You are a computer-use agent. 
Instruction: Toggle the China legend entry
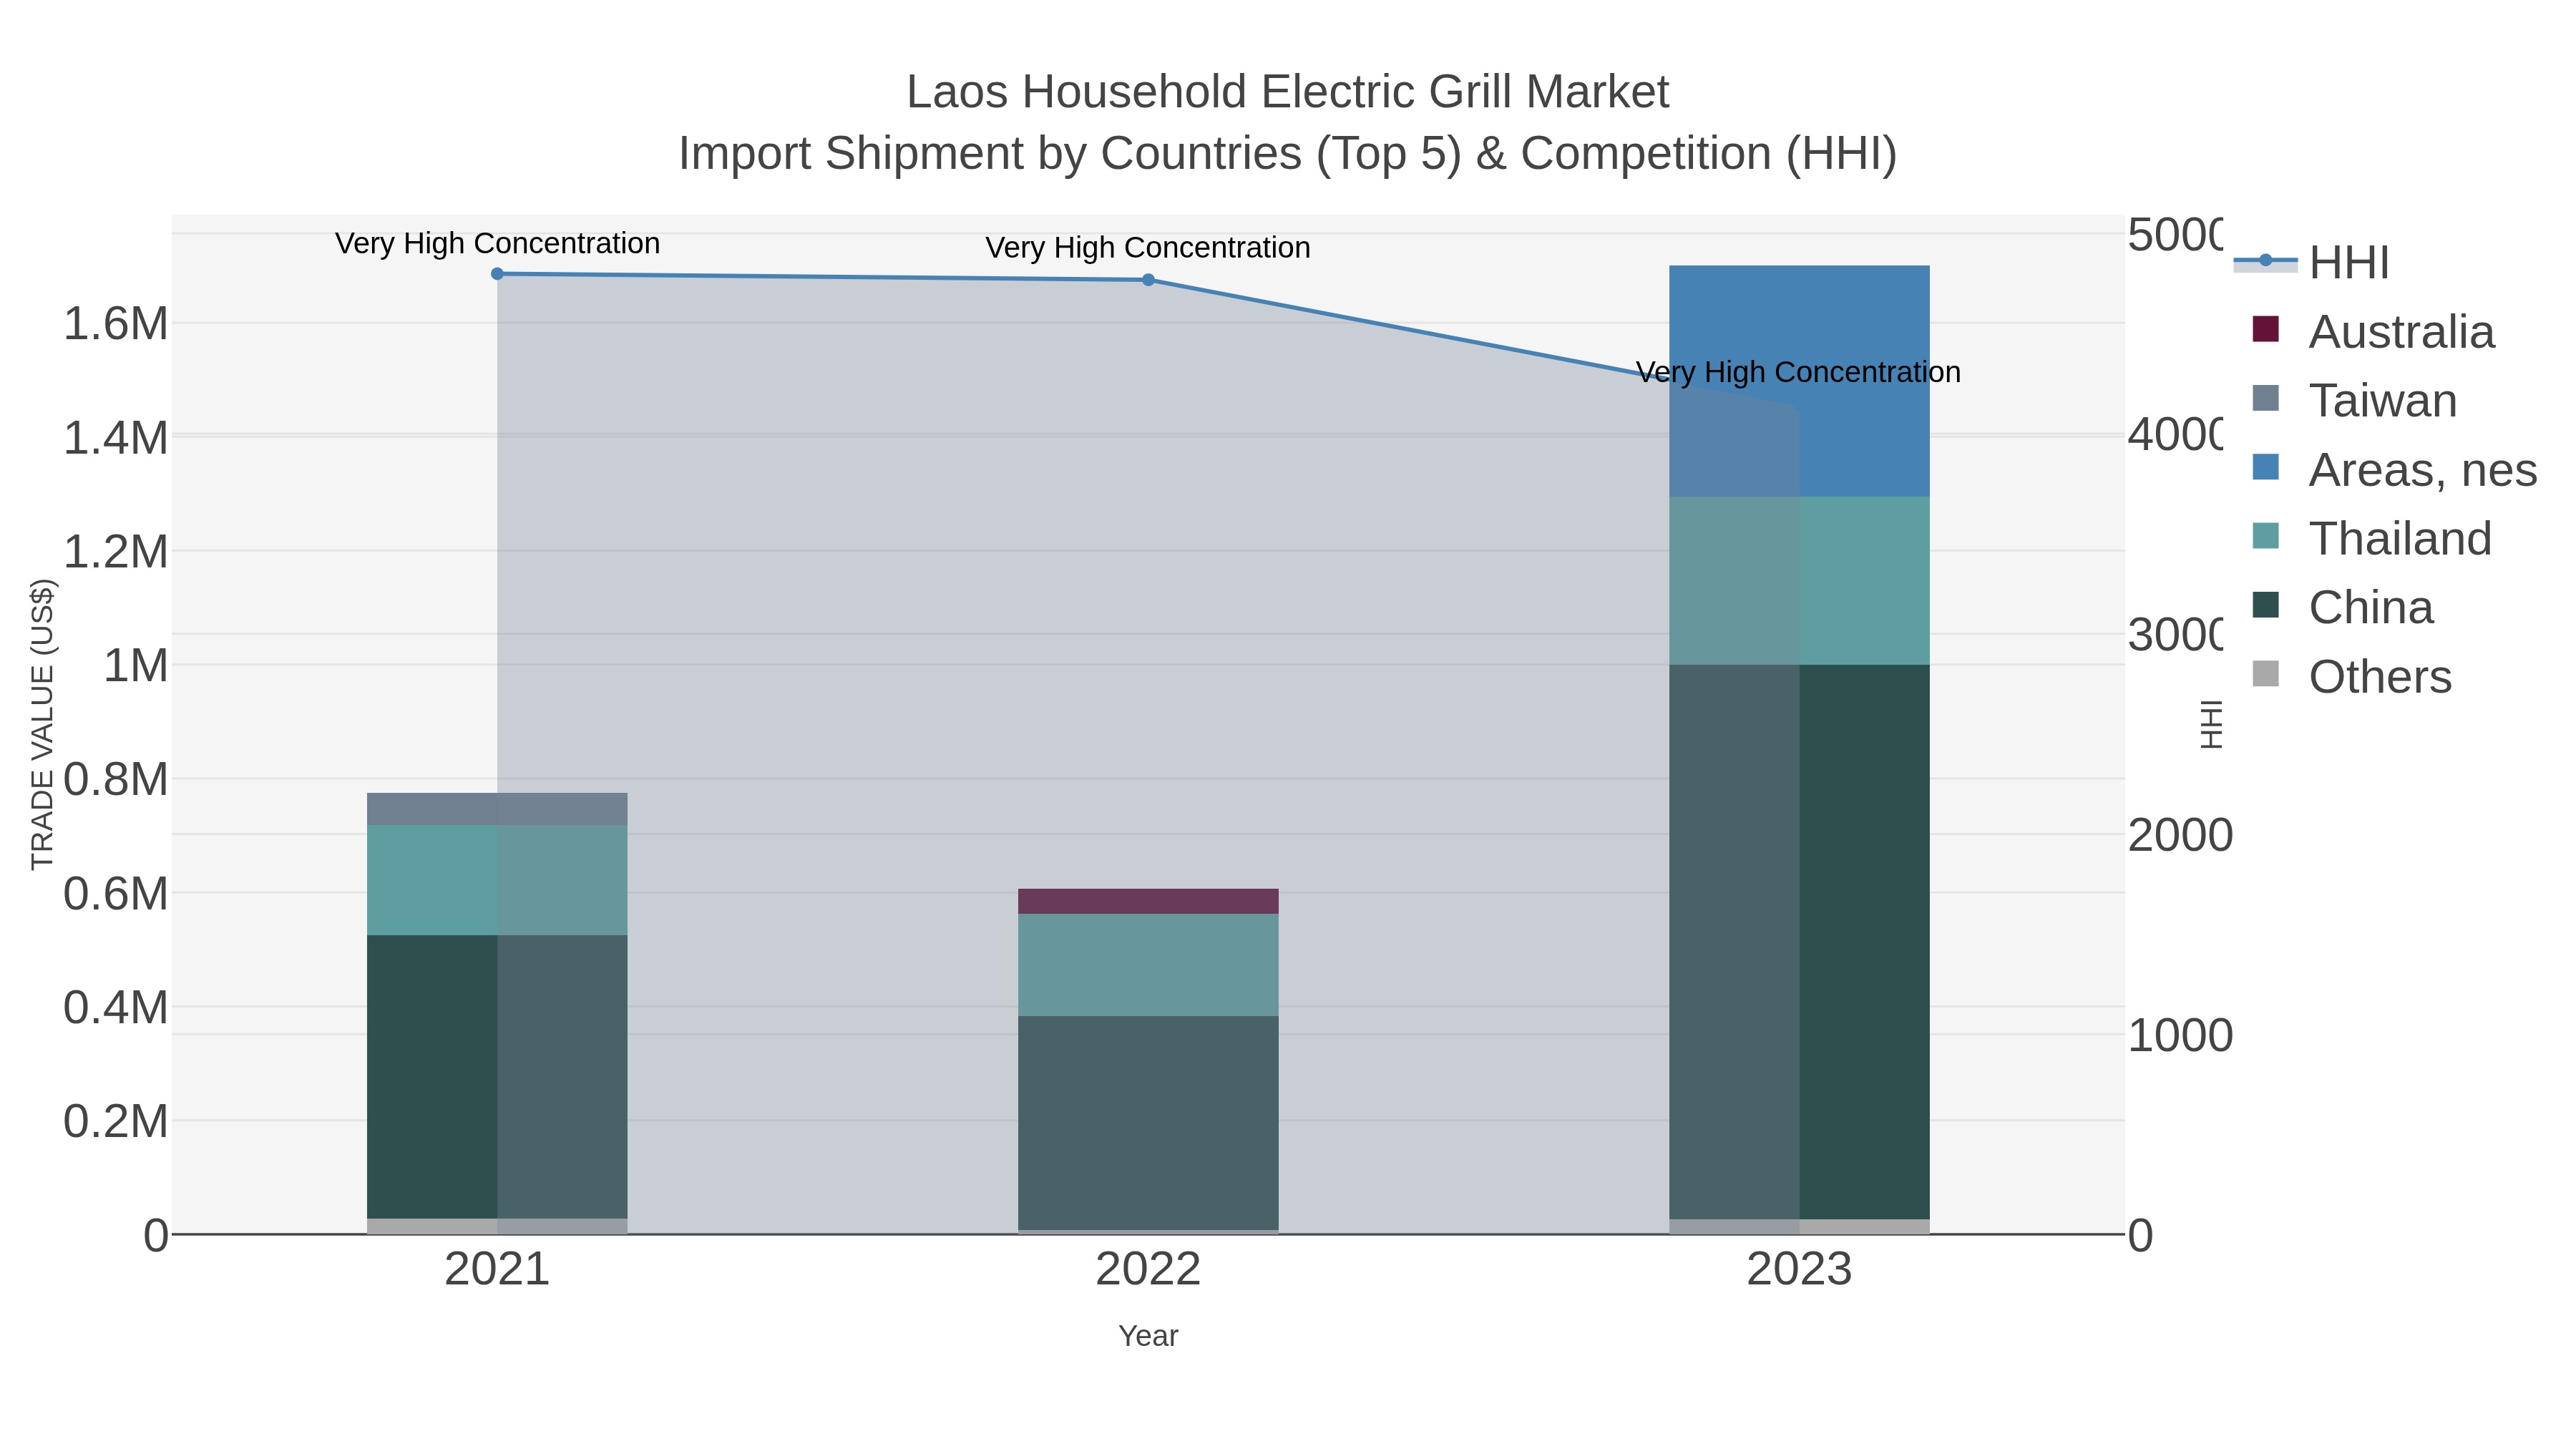[x=2342, y=607]
